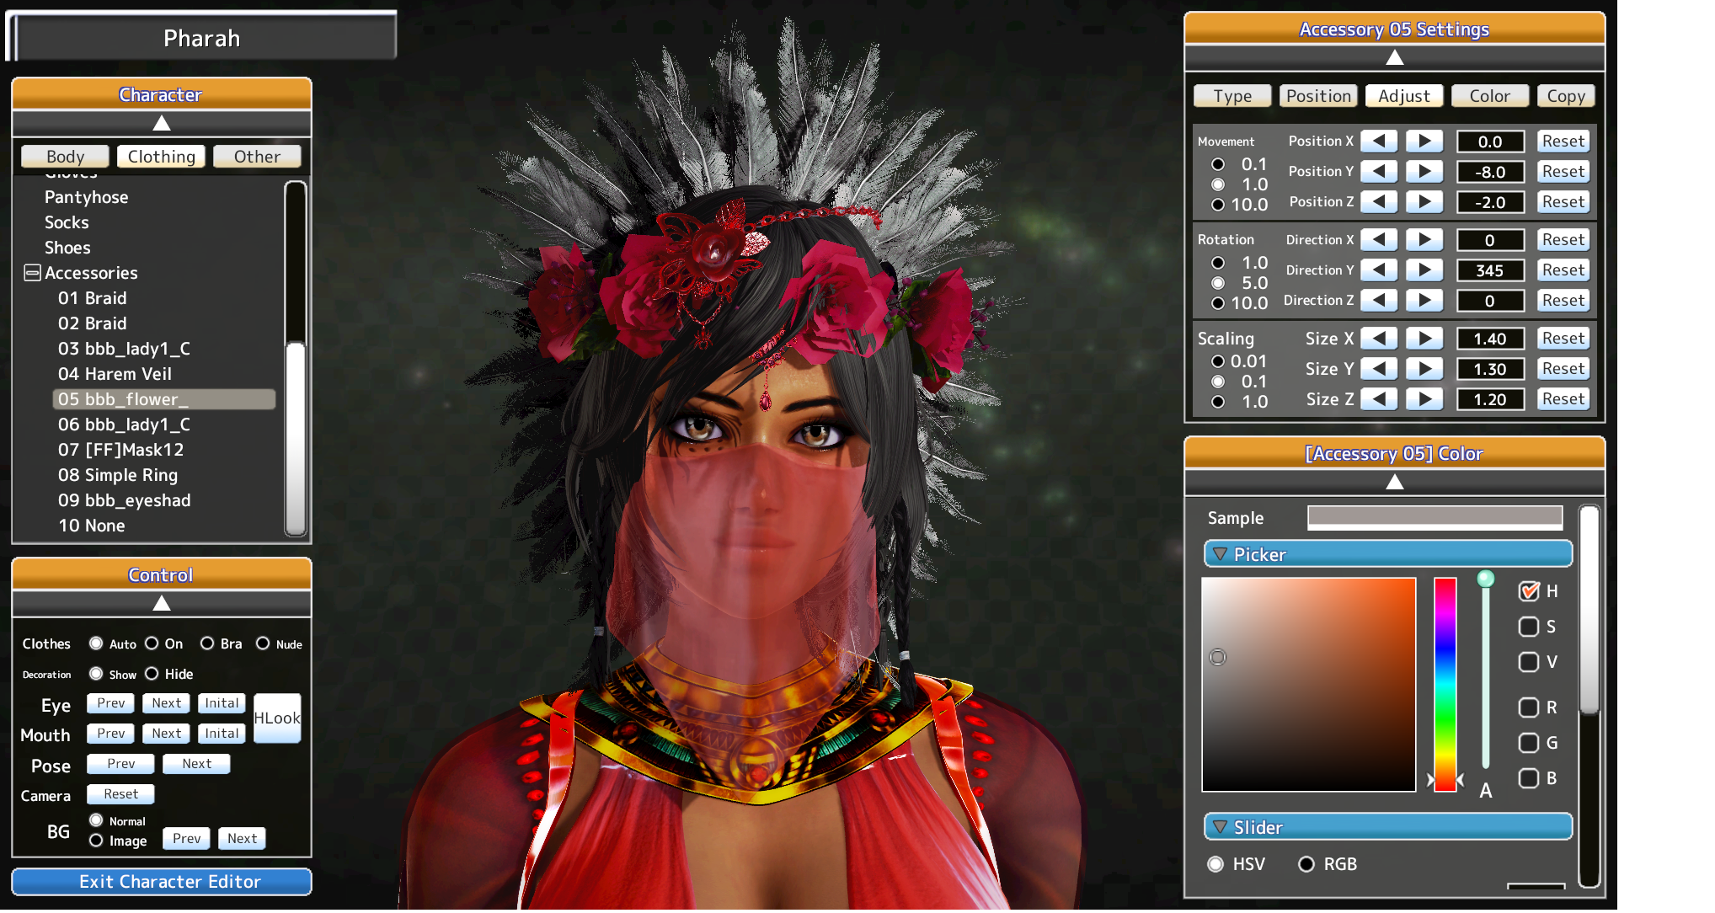
Task: Enable the V channel checkbox
Action: pos(1529,662)
